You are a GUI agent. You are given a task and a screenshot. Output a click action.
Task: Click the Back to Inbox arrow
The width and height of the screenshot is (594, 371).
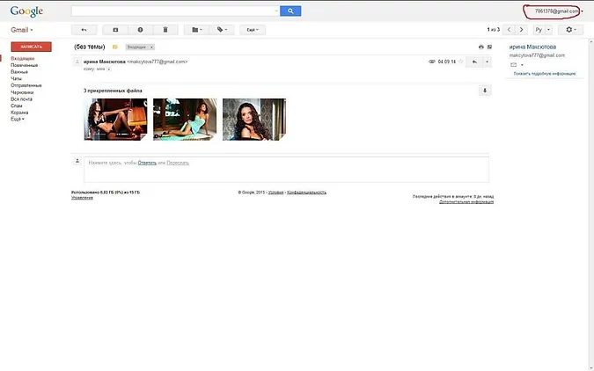coord(84,30)
